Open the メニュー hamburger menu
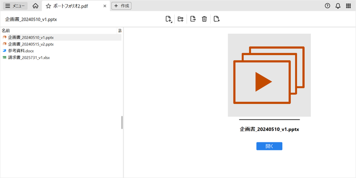Viewport: 356px width, 178px height. (x=15, y=6)
